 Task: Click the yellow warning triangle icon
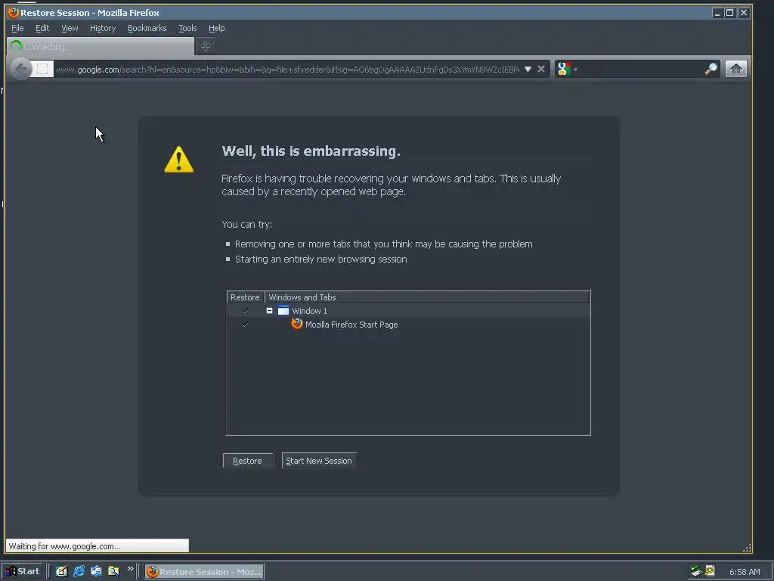[178, 159]
